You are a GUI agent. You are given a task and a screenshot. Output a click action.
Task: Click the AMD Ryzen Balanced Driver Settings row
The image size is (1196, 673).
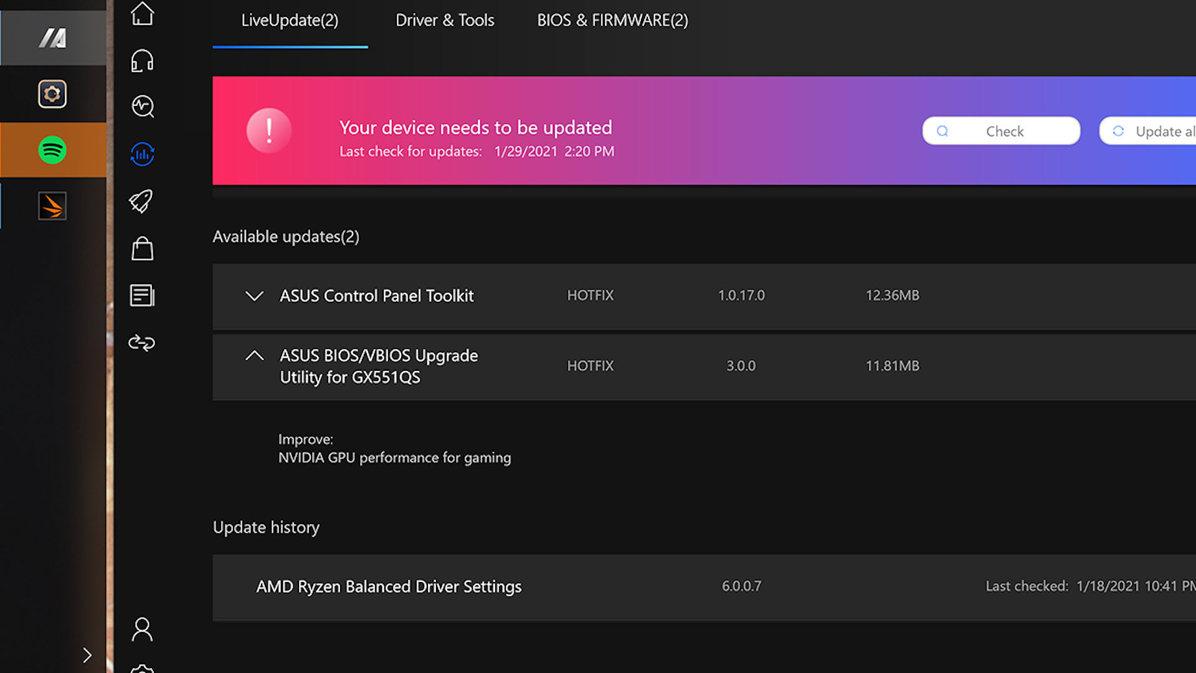(x=704, y=587)
